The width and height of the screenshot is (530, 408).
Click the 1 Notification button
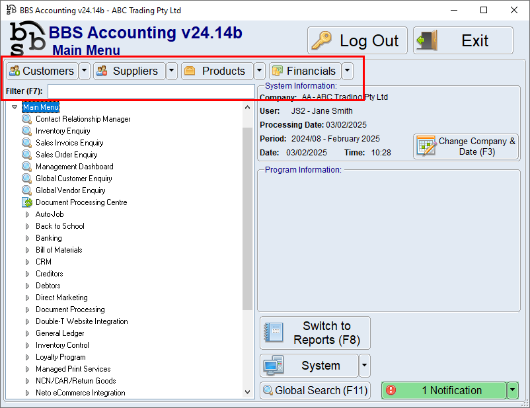(443, 390)
